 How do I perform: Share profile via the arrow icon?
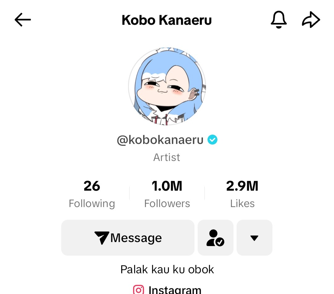(x=311, y=19)
